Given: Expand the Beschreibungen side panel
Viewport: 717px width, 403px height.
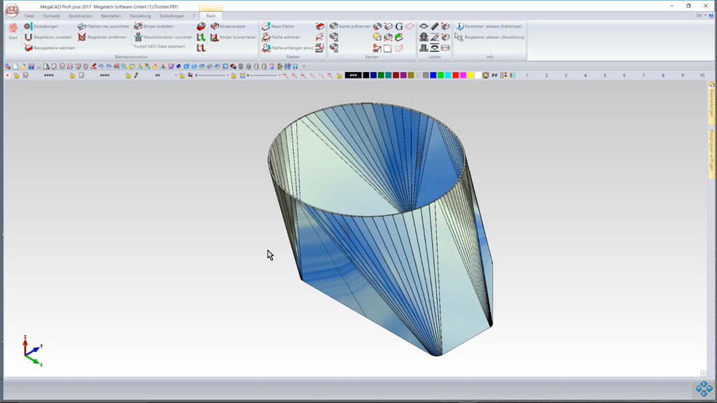Looking at the screenshot, I should point(712,103).
